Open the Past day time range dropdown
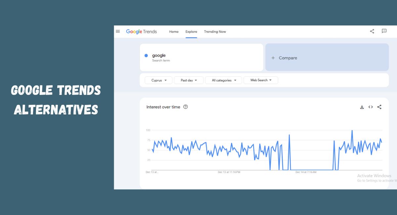This screenshot has height=215, width=397. pyautogui.click(x=189, y=80)
